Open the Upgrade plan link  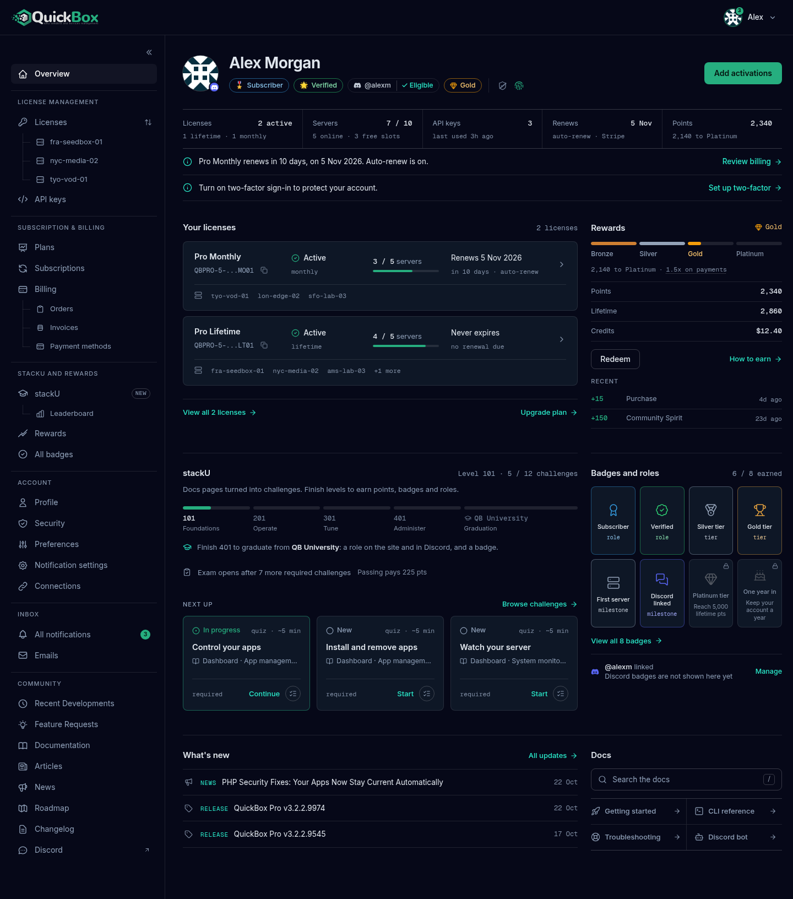tap(548, 413)
